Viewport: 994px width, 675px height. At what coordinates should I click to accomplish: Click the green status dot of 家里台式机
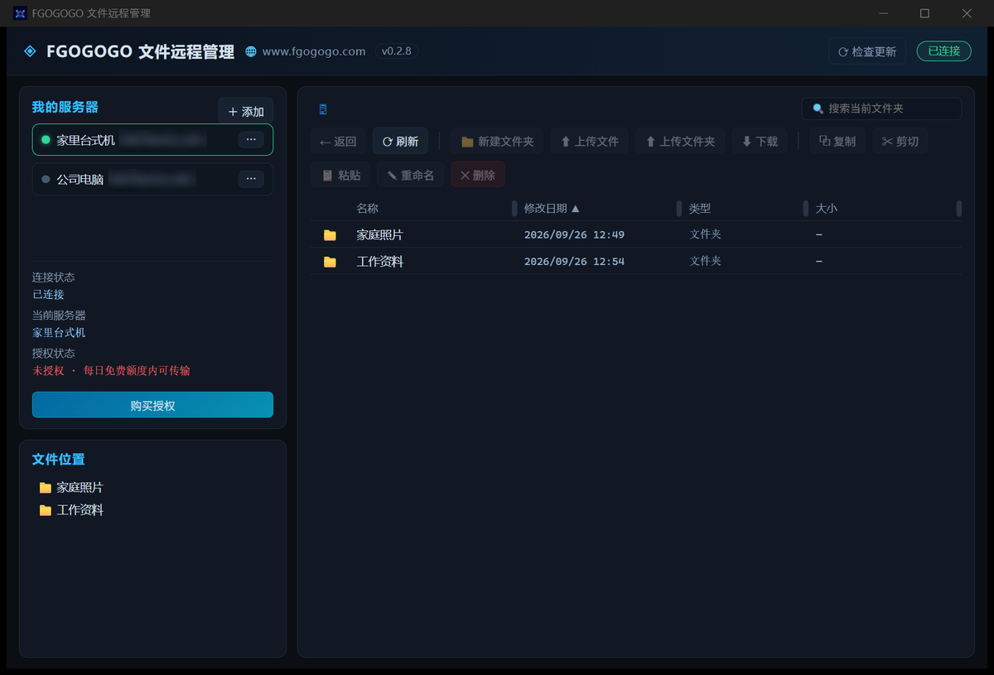(x=46, y=140)
